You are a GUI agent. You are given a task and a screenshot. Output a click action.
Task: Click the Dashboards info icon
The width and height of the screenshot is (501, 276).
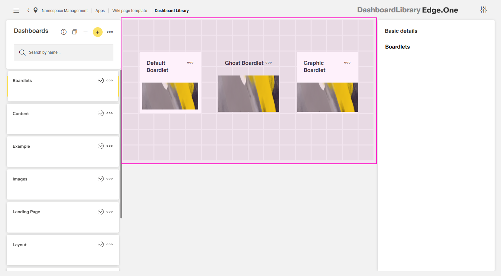[64, 32]
